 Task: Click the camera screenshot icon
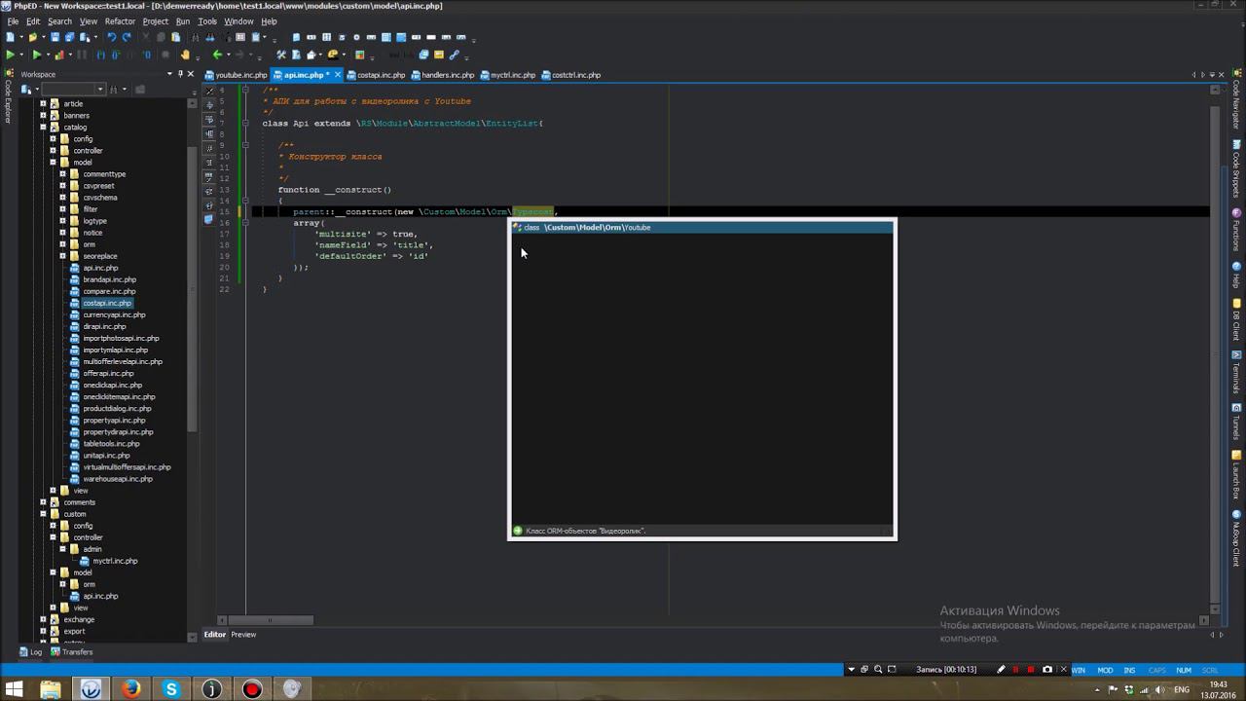(x=1047, y=670)
